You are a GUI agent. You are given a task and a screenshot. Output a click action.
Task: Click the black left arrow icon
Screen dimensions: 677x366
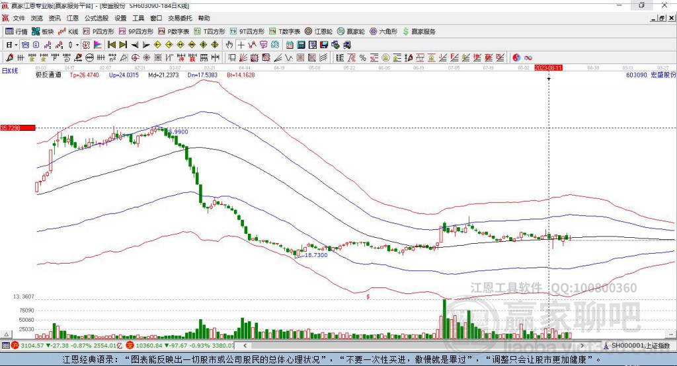(135, 45)
